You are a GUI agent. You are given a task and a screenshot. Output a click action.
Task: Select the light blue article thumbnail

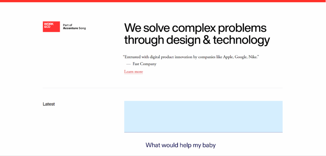[203, 116]
